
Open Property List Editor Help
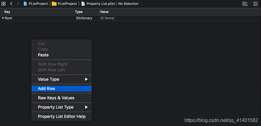click(x=62, y=116)
